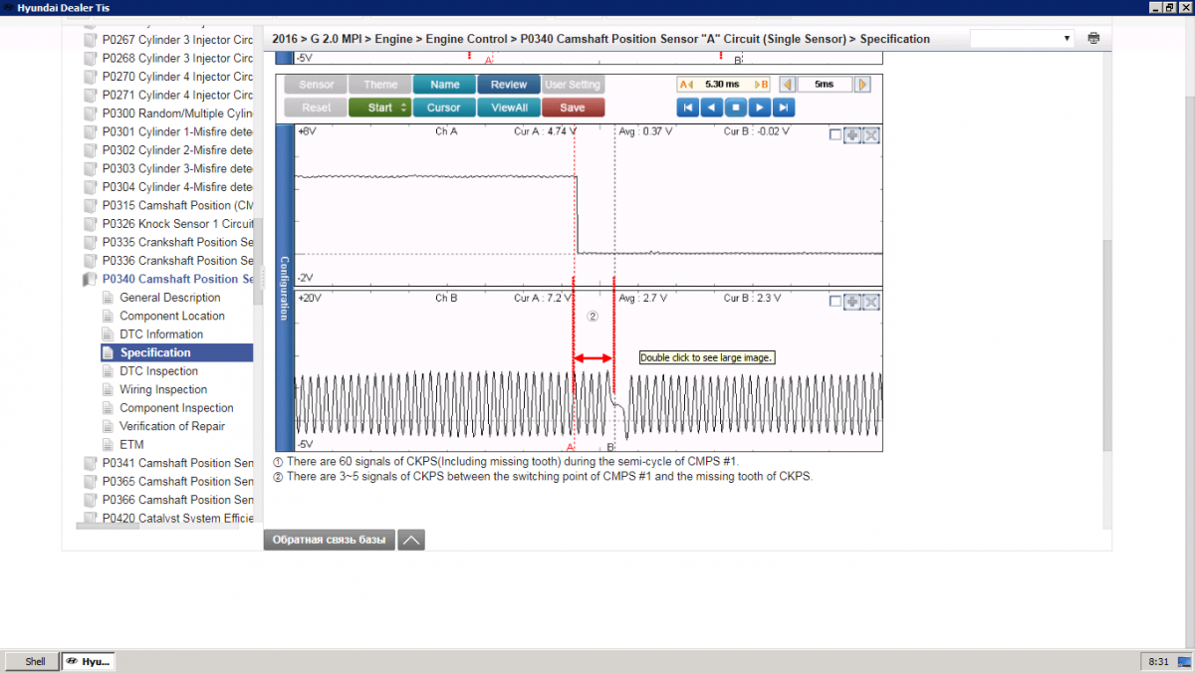Screen dimensions: 1195x673
Task: Tick the checkbox on Channel A graph
Action: pyautogui.click(x=836, y=135)
